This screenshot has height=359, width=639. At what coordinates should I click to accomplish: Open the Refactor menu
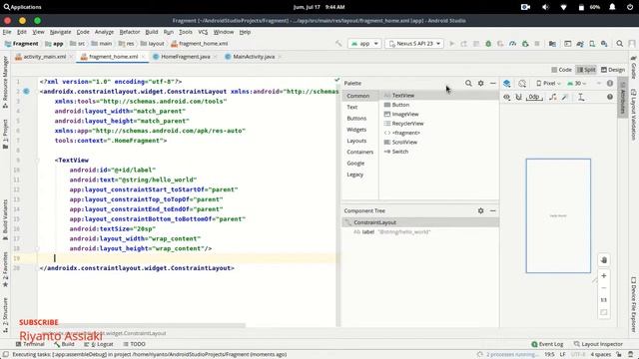tap(130, 32)
